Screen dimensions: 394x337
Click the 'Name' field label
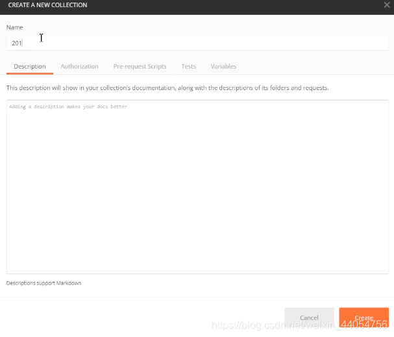pyautogui.click(x=14, y=27)
